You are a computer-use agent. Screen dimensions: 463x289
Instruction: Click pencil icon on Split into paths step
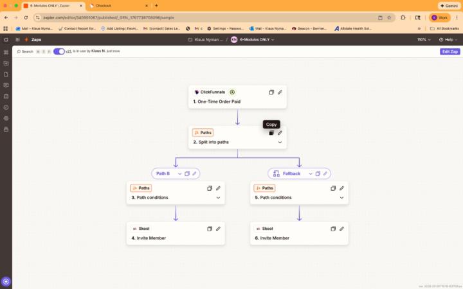[x=280, y=133]
